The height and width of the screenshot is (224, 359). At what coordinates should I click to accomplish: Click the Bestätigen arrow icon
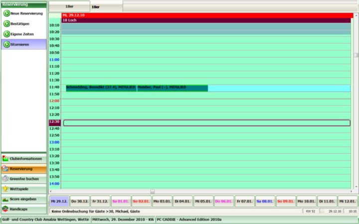(6, 23)
